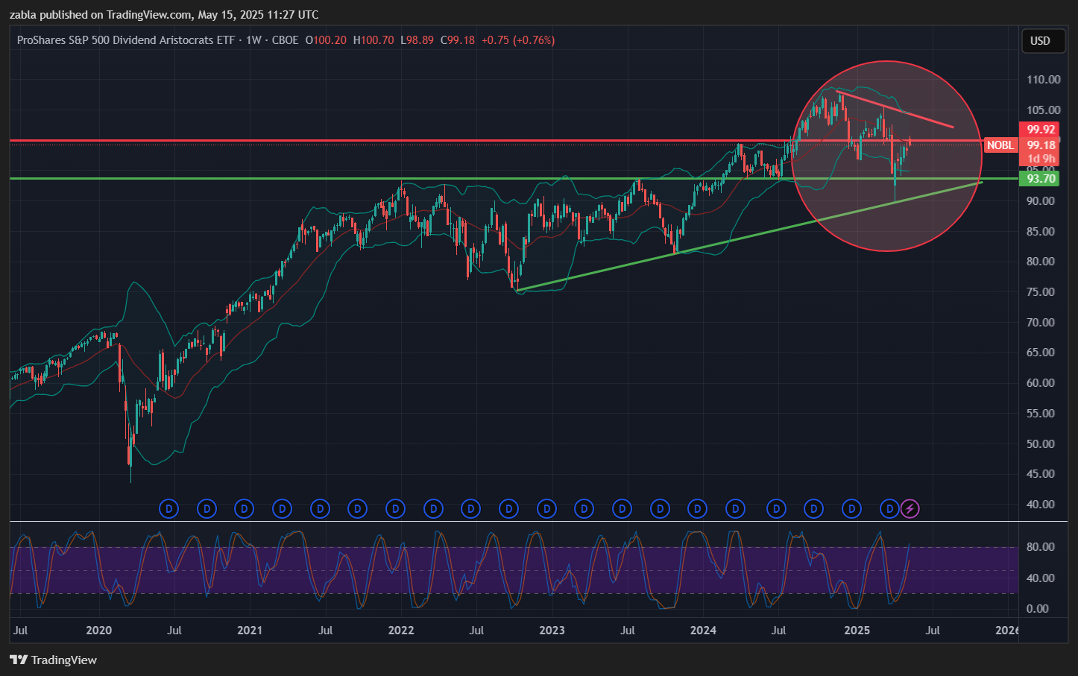Screen dimensions: 1078x676
Task: Select the green 93.70 price label
Action: tap(1040, 179)
